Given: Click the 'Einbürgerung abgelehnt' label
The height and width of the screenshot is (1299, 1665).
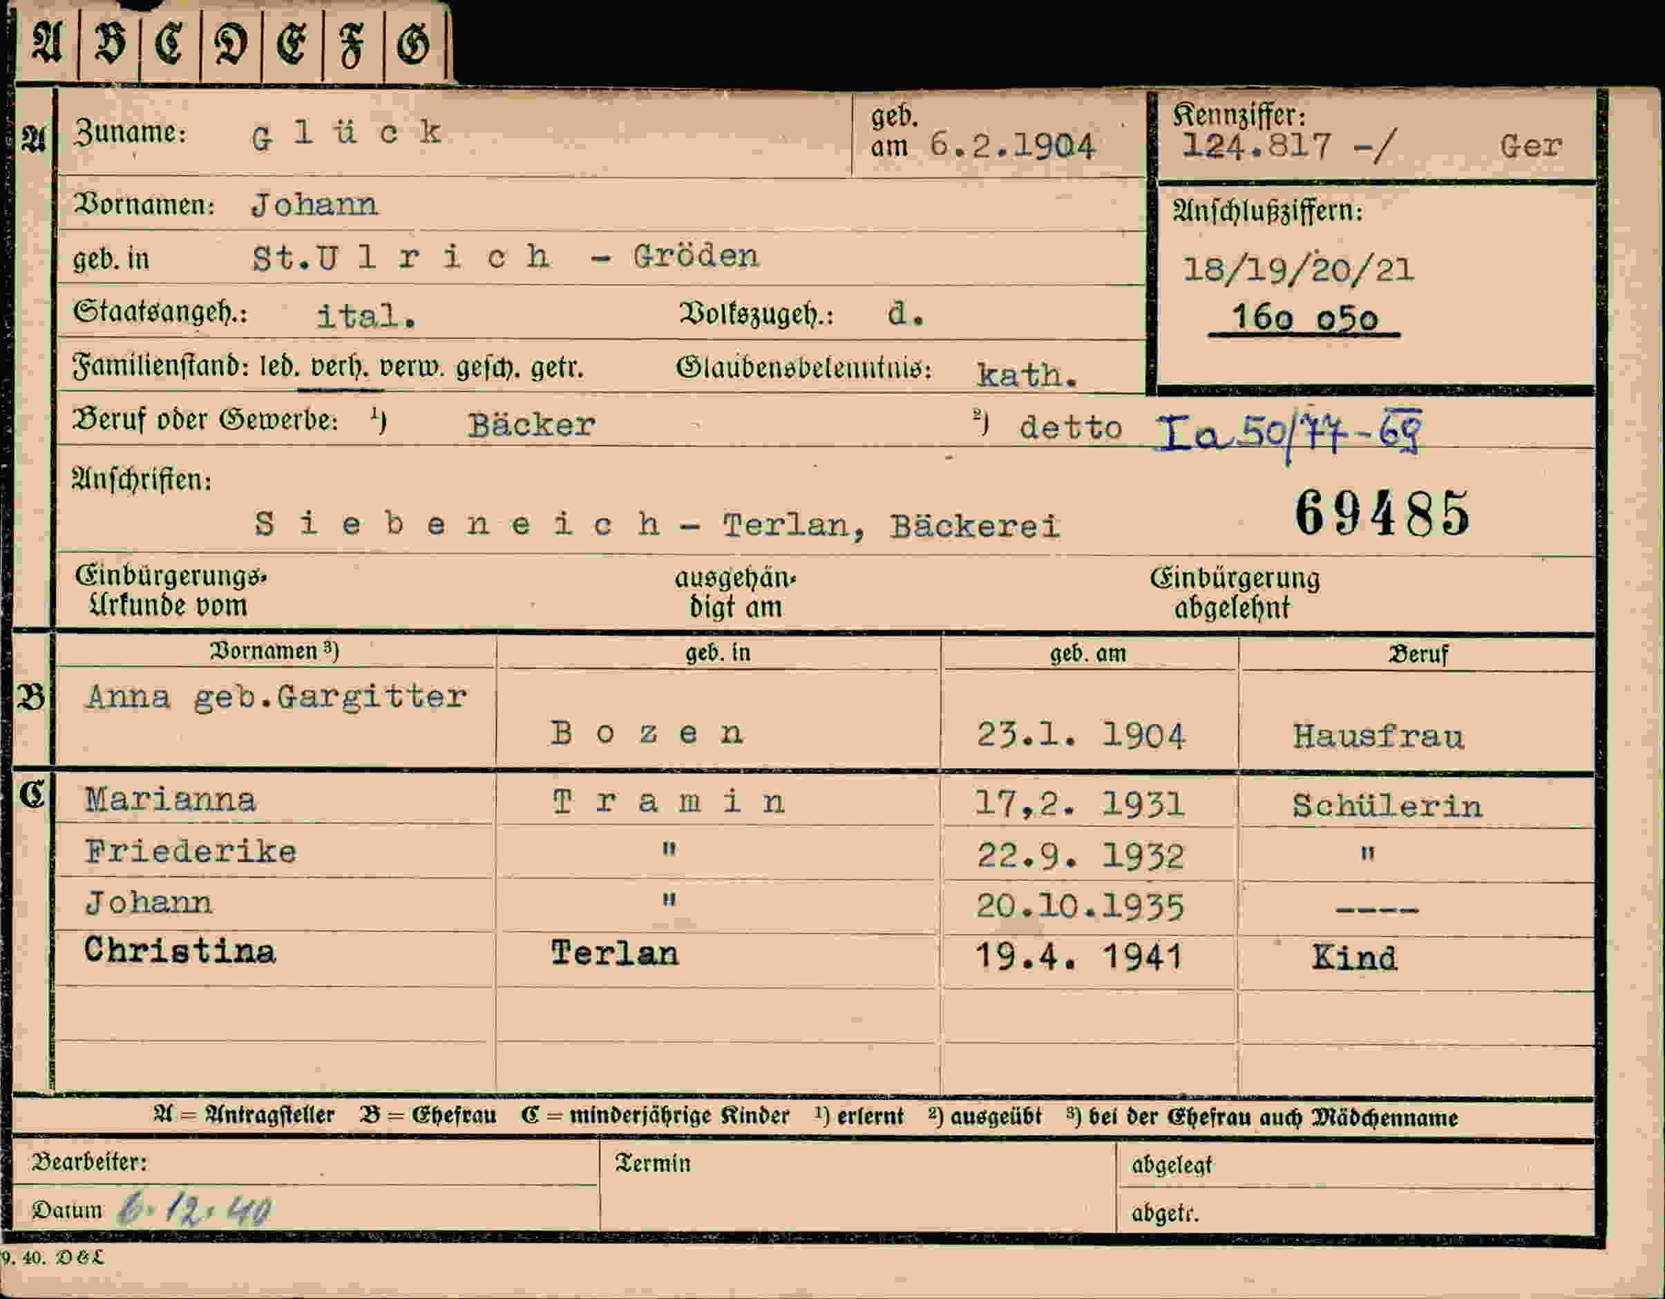Looking at the screenshot, I should click(x=1235, y=592).
